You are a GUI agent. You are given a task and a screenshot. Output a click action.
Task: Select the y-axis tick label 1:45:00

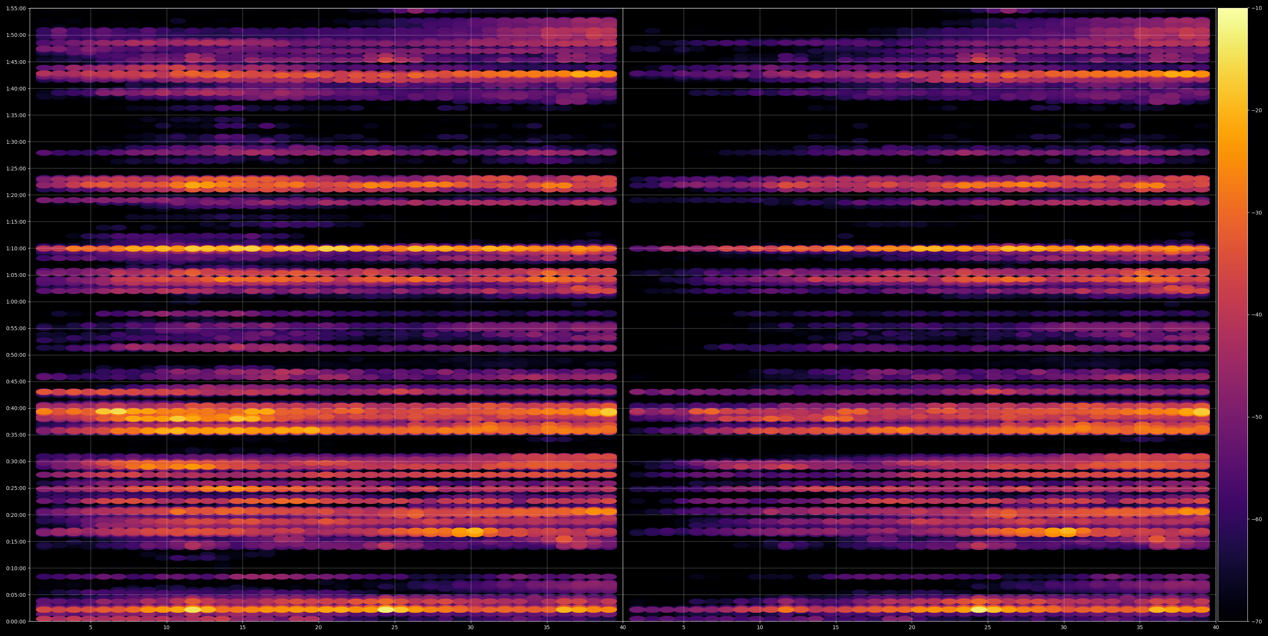pyautogui.click(x=16, y=62)
